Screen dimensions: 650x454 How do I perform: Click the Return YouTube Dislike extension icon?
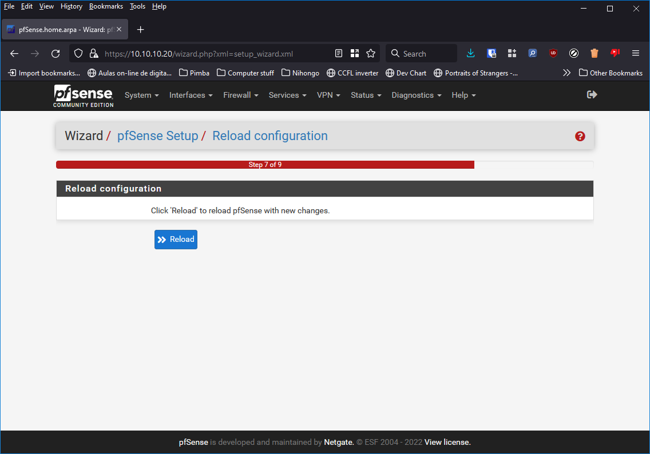pos(615,53)
